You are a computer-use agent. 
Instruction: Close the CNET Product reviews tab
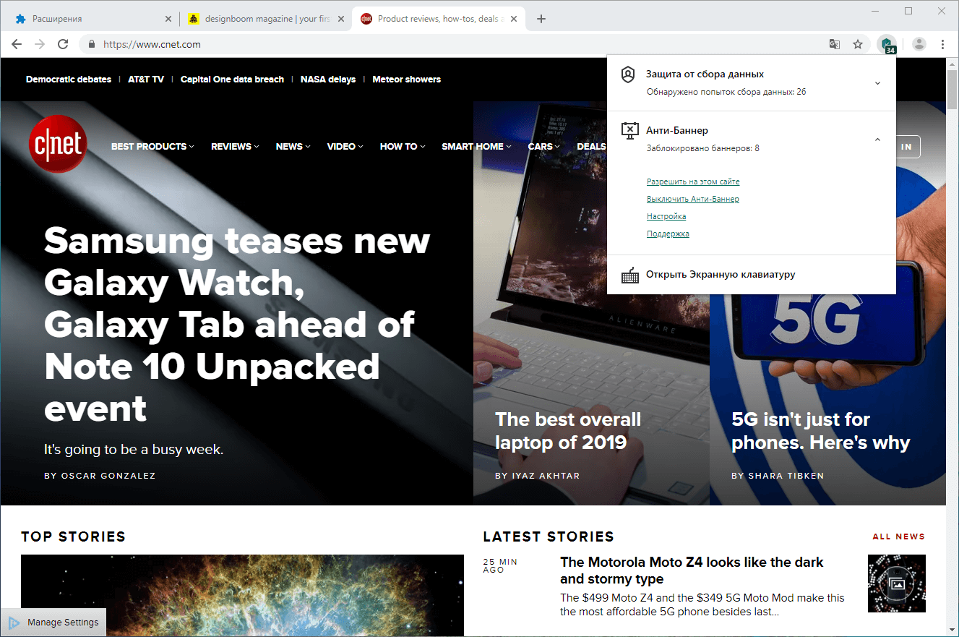pyautogui.click(x=514, y=19)
